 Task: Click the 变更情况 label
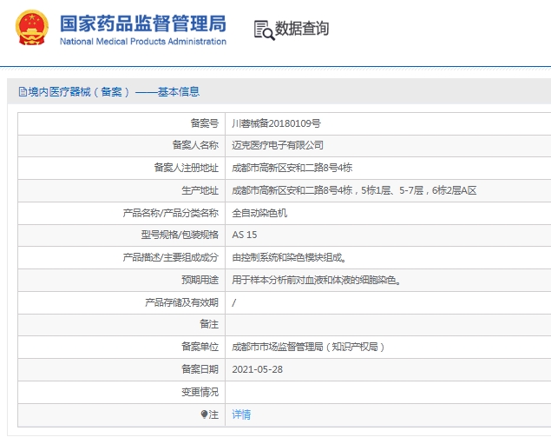(x=200, y=392)
